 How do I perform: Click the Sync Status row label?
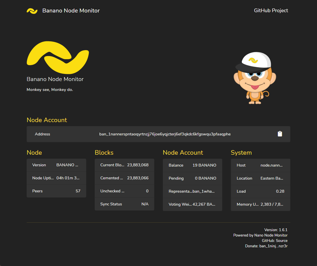pyautogui.click(x=111, y=204)
